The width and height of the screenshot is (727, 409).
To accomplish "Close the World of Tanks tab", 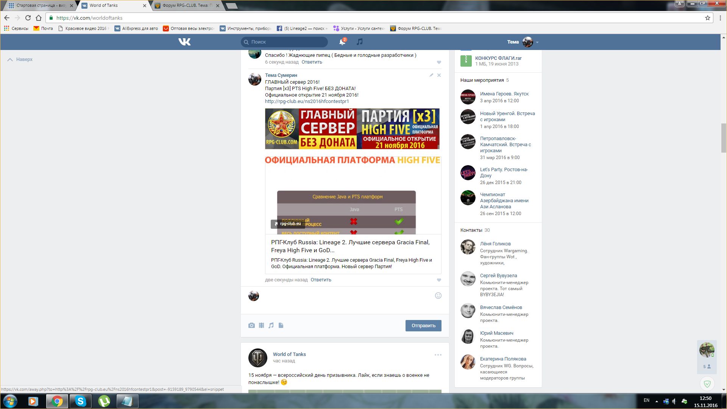I will (x=144, y=6).
